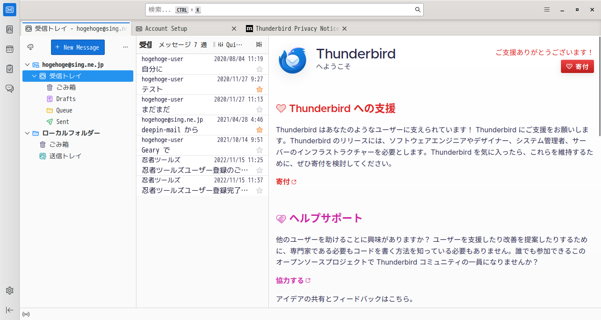Open the 送信トレイ folder
The width and height of the screenshot is (601, 320).
78,156
